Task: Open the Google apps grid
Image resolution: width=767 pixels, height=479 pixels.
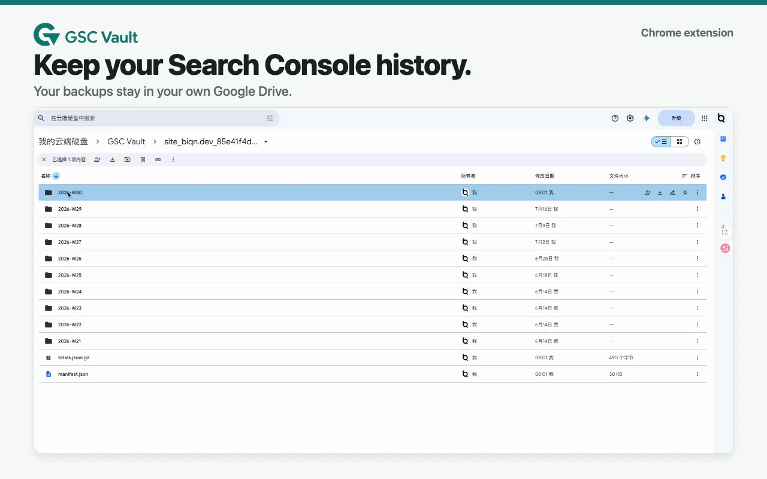Action: [705, 119]
